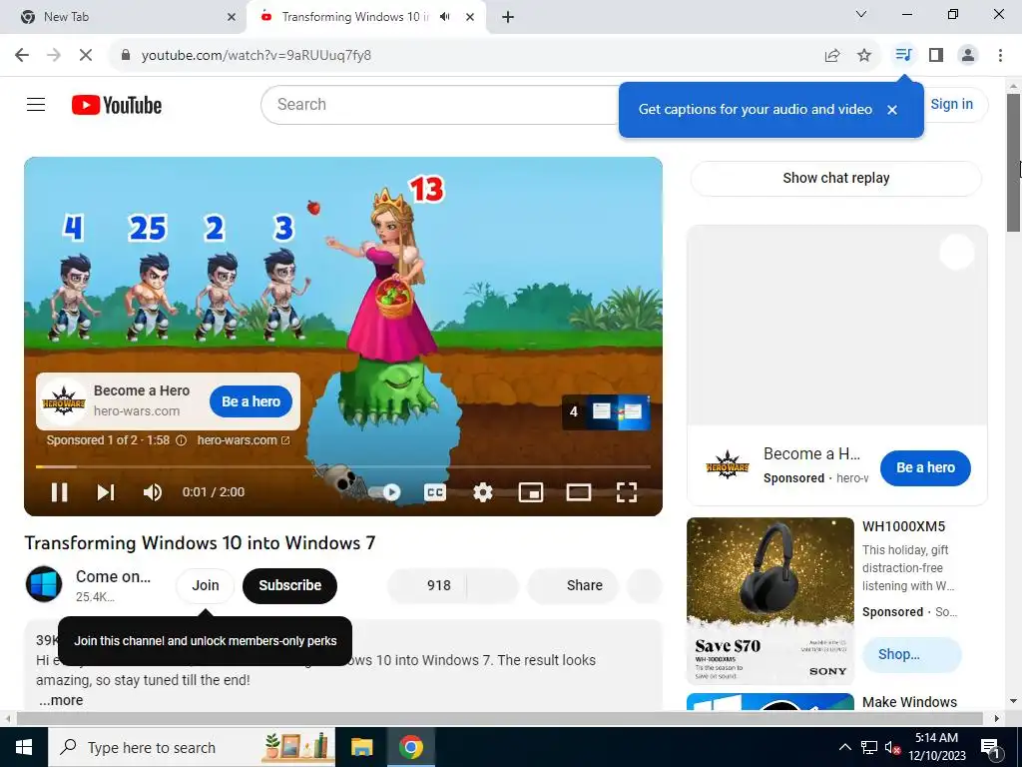1022x767 pixels.
Task: Pause the video with the pause button
Action: click(x=59, y=492)
